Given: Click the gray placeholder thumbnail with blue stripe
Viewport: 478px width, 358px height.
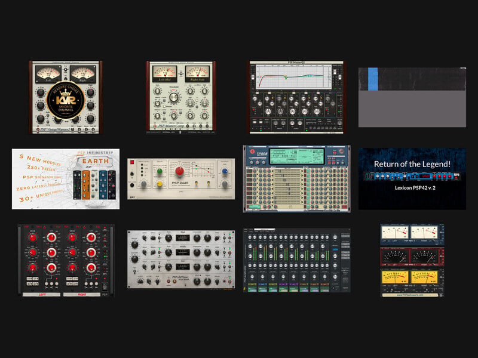Looking at the screenshot, I should click(x=412, y=97).
